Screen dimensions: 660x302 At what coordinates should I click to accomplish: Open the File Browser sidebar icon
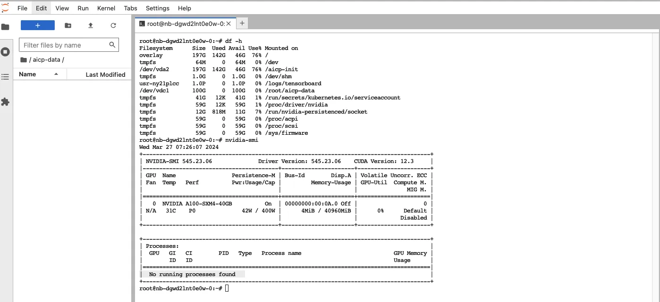point(5,27)
